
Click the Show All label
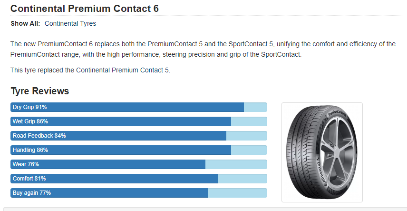pos(26,24)
